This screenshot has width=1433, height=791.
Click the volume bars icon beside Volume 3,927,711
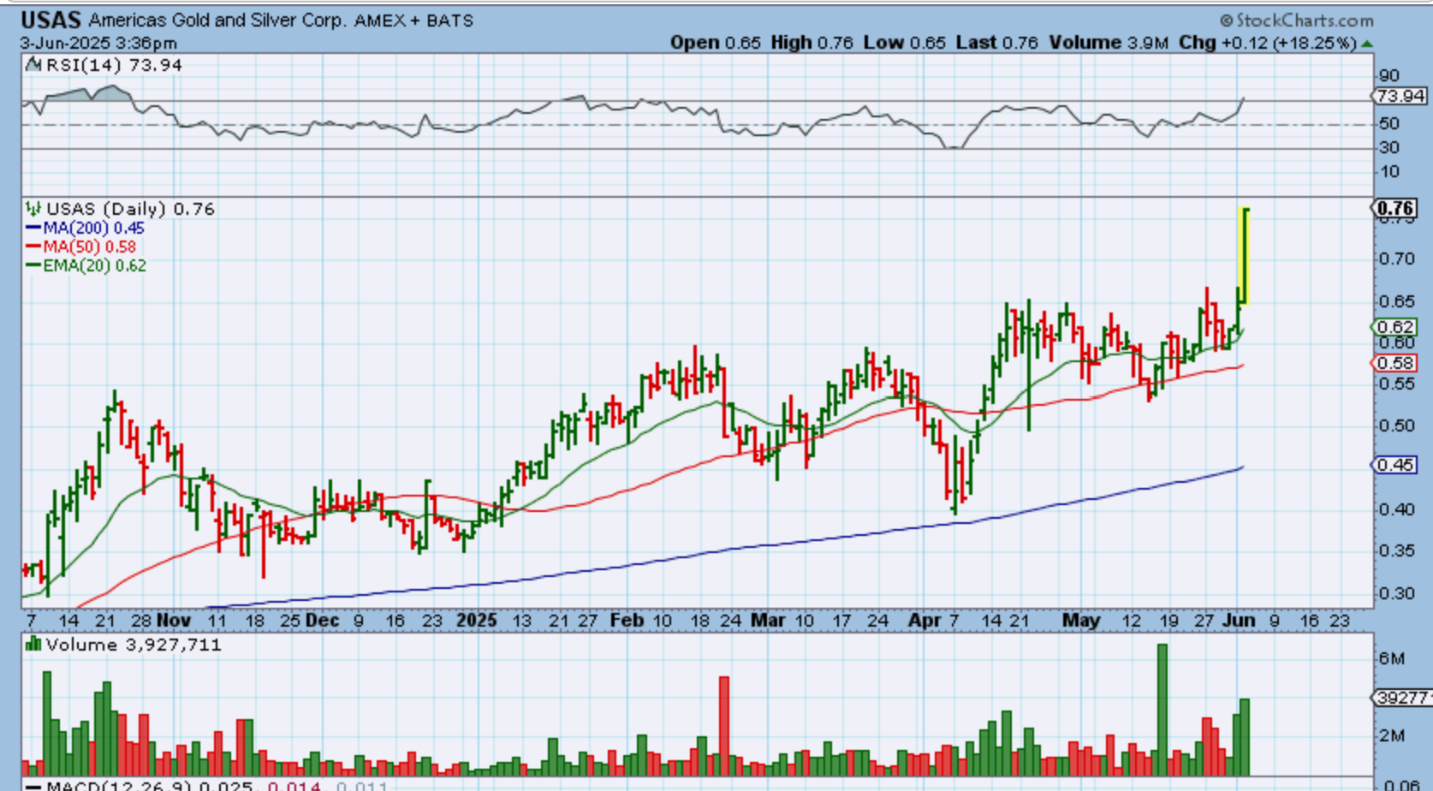(33, 644)
